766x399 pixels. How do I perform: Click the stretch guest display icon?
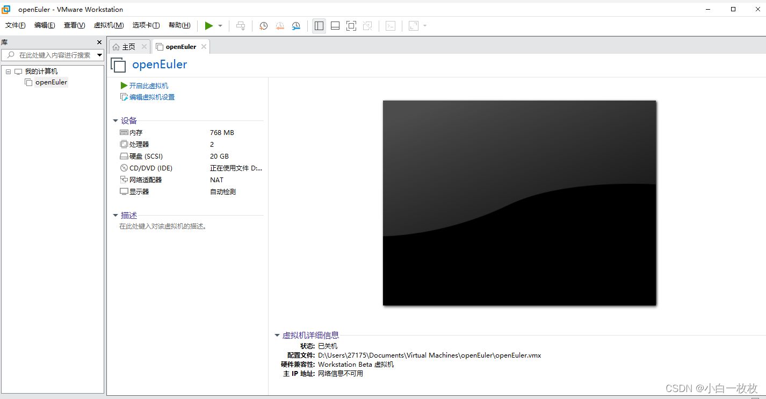click(414, 26)
